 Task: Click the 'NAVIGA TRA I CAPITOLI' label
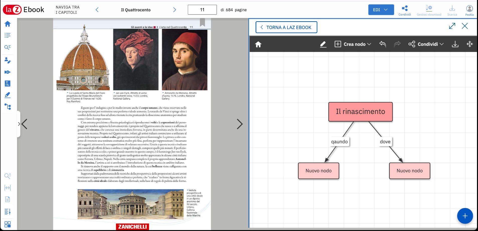pos(67,10)
